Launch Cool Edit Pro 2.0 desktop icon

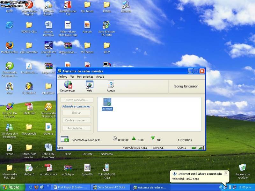[x=48, y=49]
